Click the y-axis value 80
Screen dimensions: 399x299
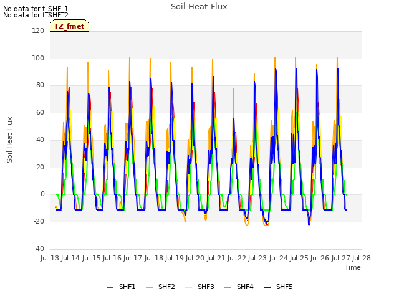tap(40, 85)
